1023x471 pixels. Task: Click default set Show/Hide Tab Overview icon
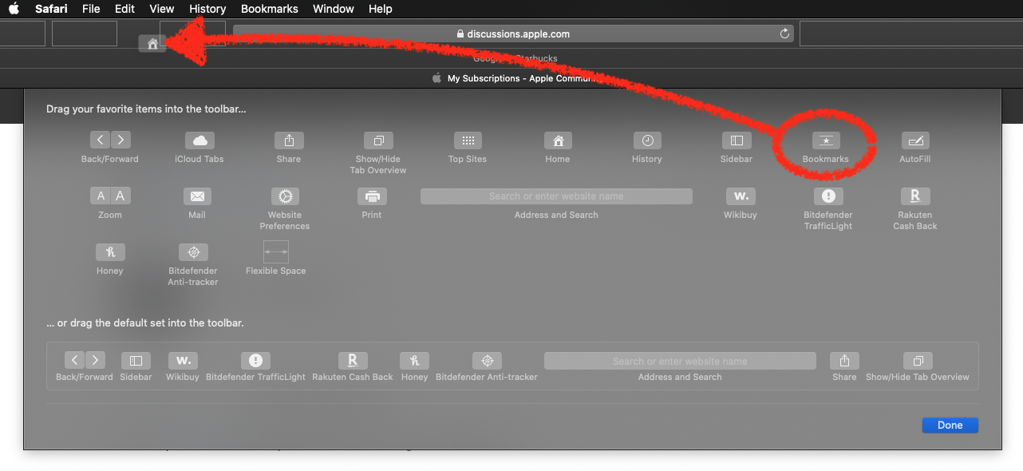coord(918,361)
